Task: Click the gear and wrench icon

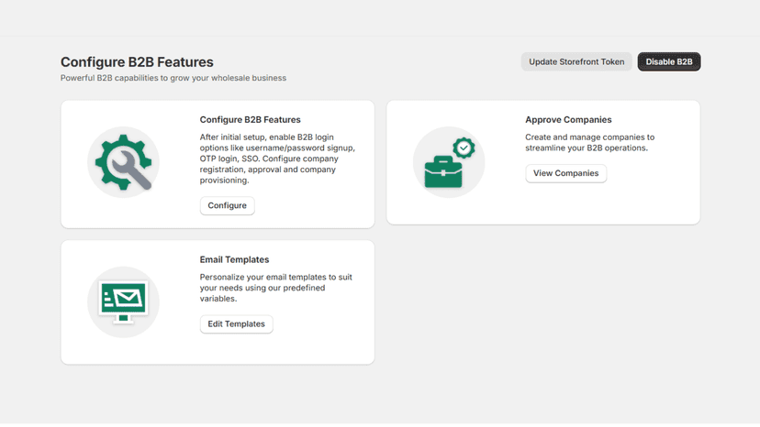Action: pos(124,162)
